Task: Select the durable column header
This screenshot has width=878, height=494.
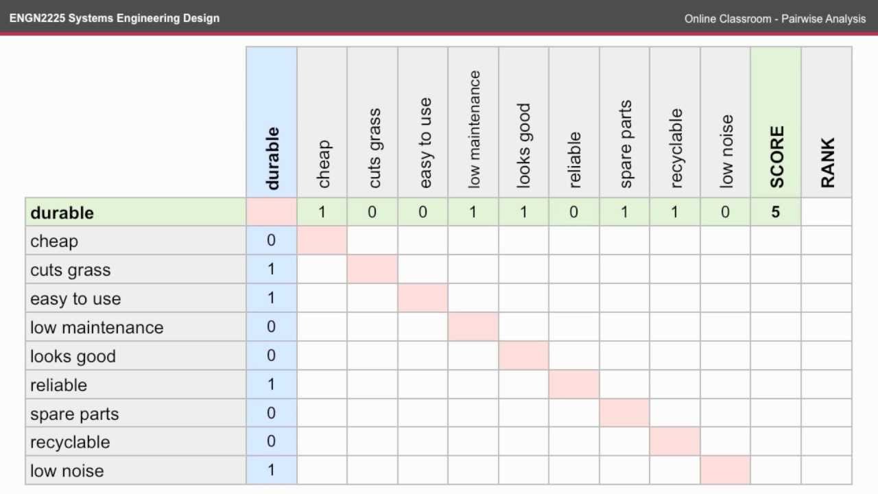Action: [272, 158]
